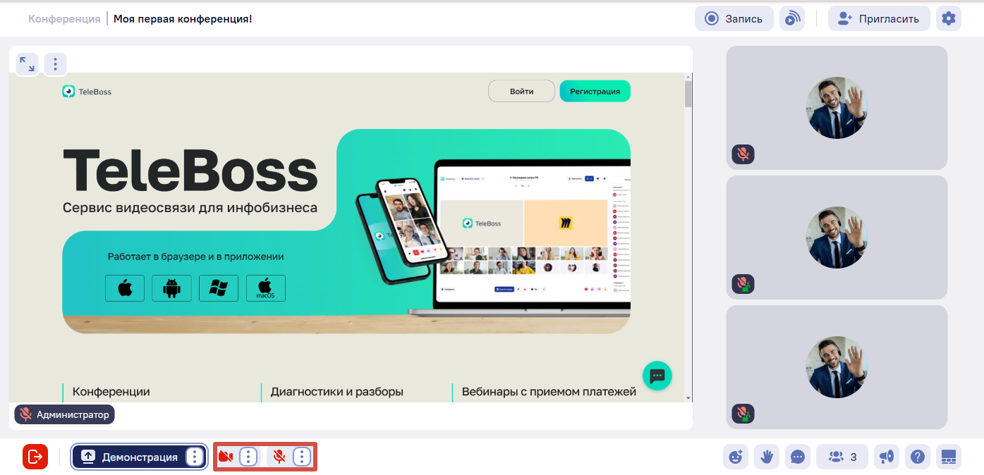
Task: Expand camera options three-dot menu
Action: pos(248,457)
